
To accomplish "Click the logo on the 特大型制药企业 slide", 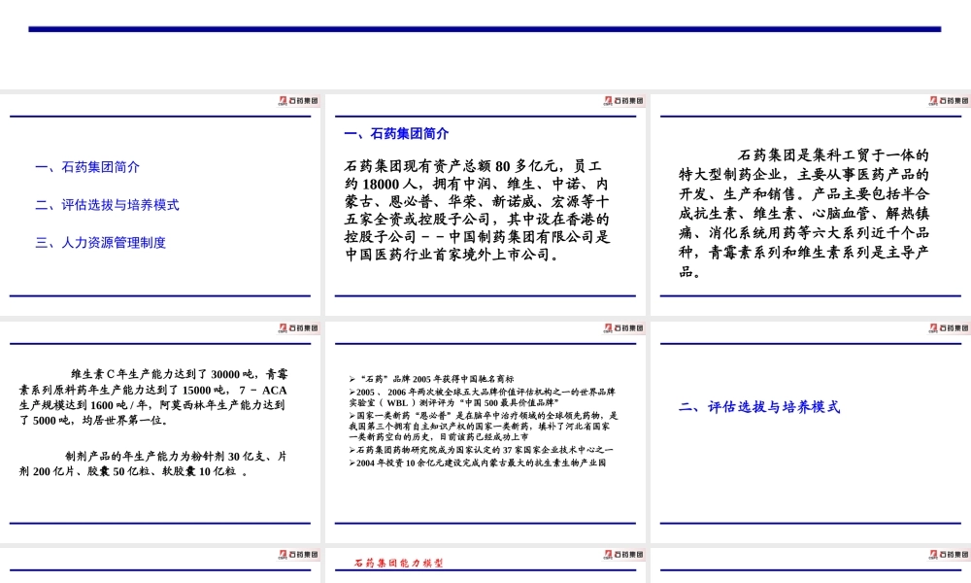I will tap(949, 101).
